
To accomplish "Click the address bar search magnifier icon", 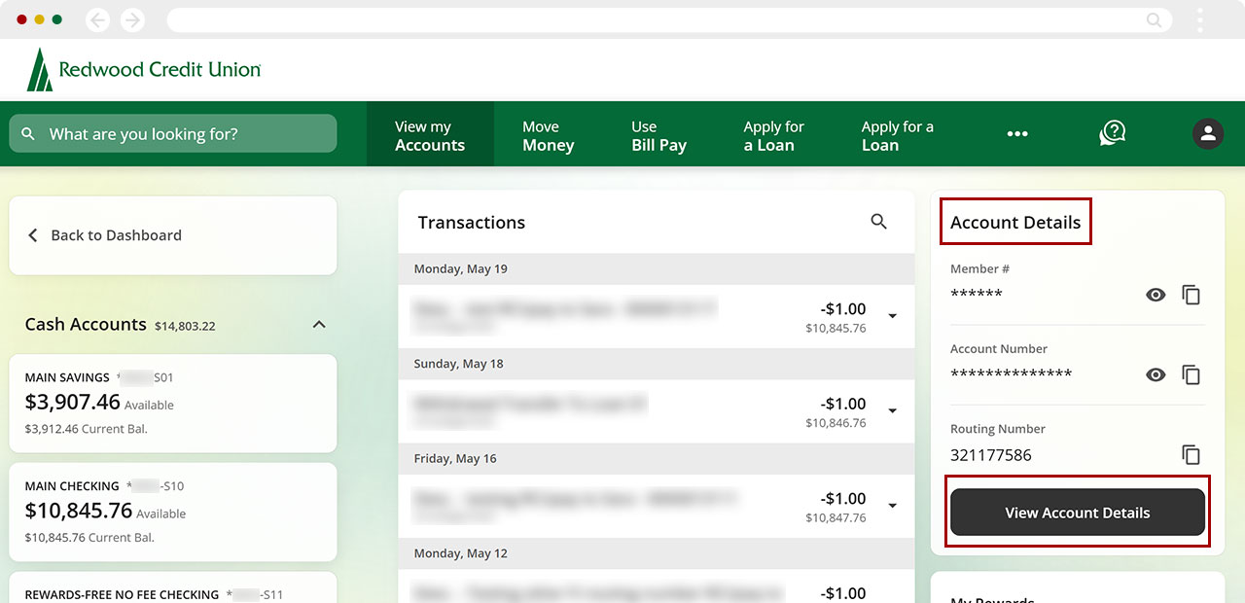I will [x=1154, y=19].
